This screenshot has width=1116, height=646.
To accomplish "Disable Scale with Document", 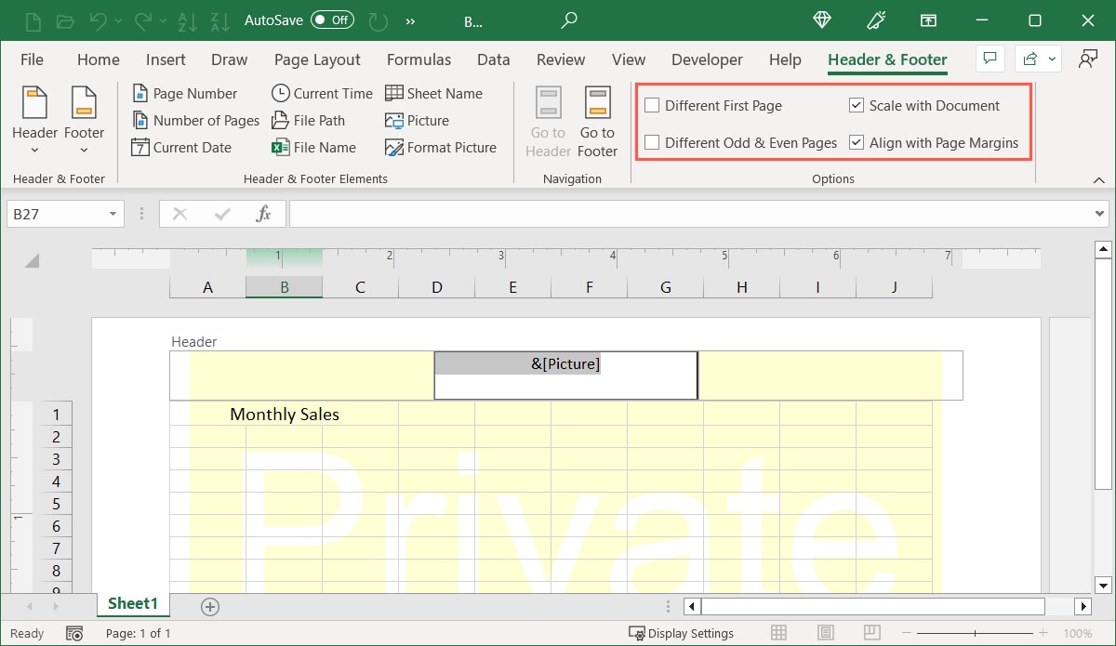I will (x=857, y=105).
